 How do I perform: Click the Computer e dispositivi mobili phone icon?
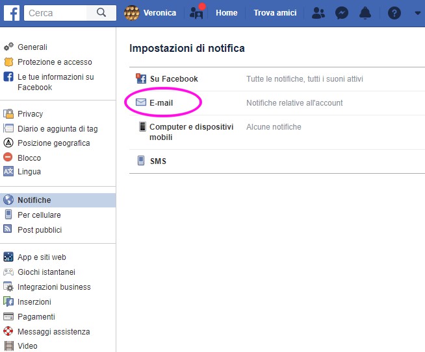pos(142,126)
